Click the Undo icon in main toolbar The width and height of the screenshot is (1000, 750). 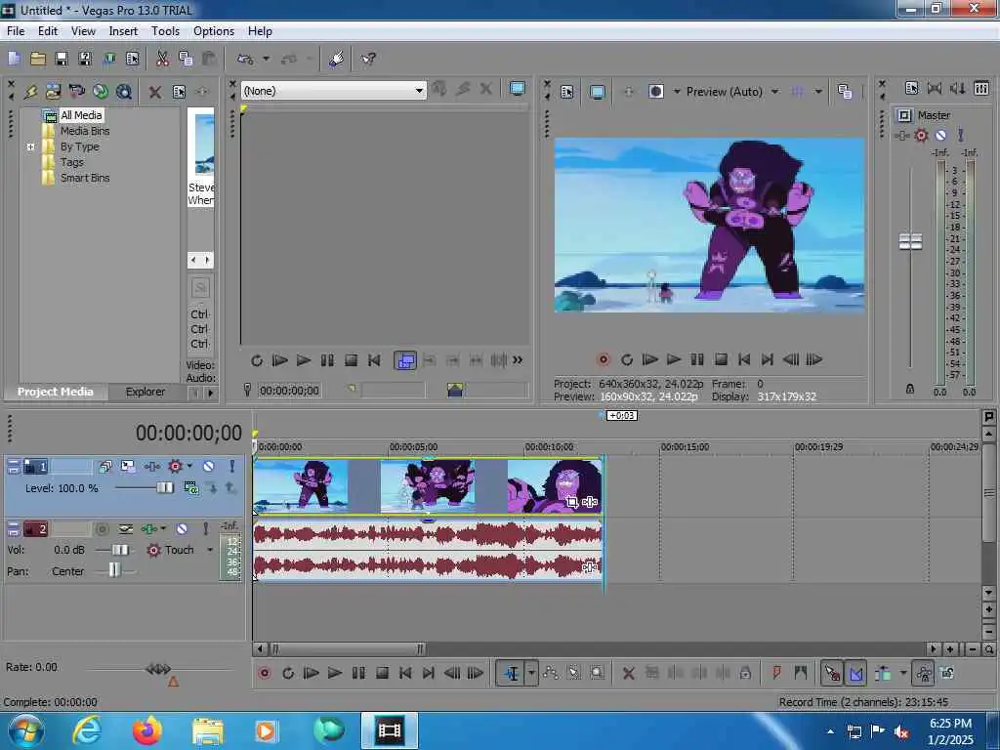click(245, 60)
